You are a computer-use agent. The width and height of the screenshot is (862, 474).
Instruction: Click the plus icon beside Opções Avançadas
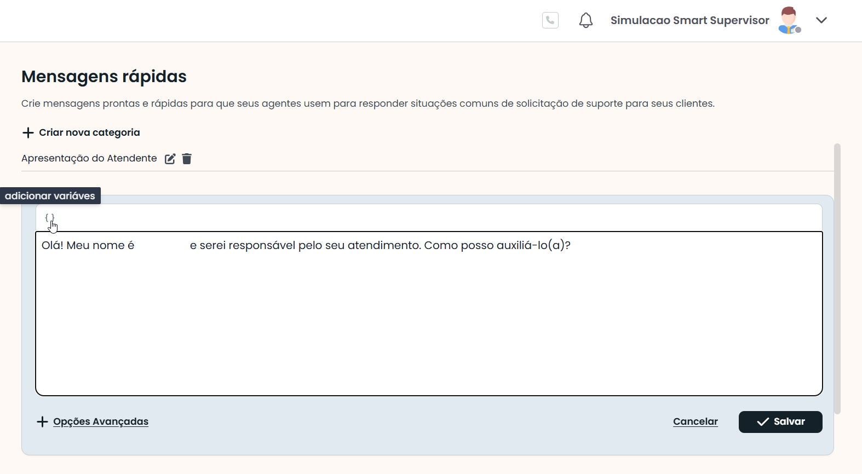point(42,421)
